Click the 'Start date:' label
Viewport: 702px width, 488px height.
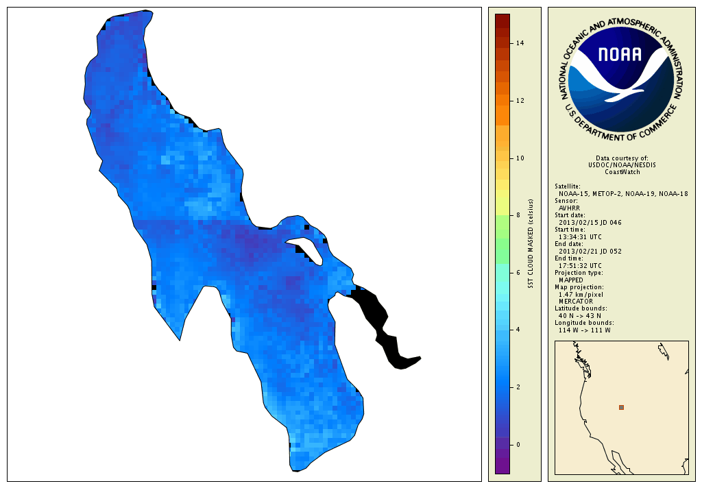[570, 215]
